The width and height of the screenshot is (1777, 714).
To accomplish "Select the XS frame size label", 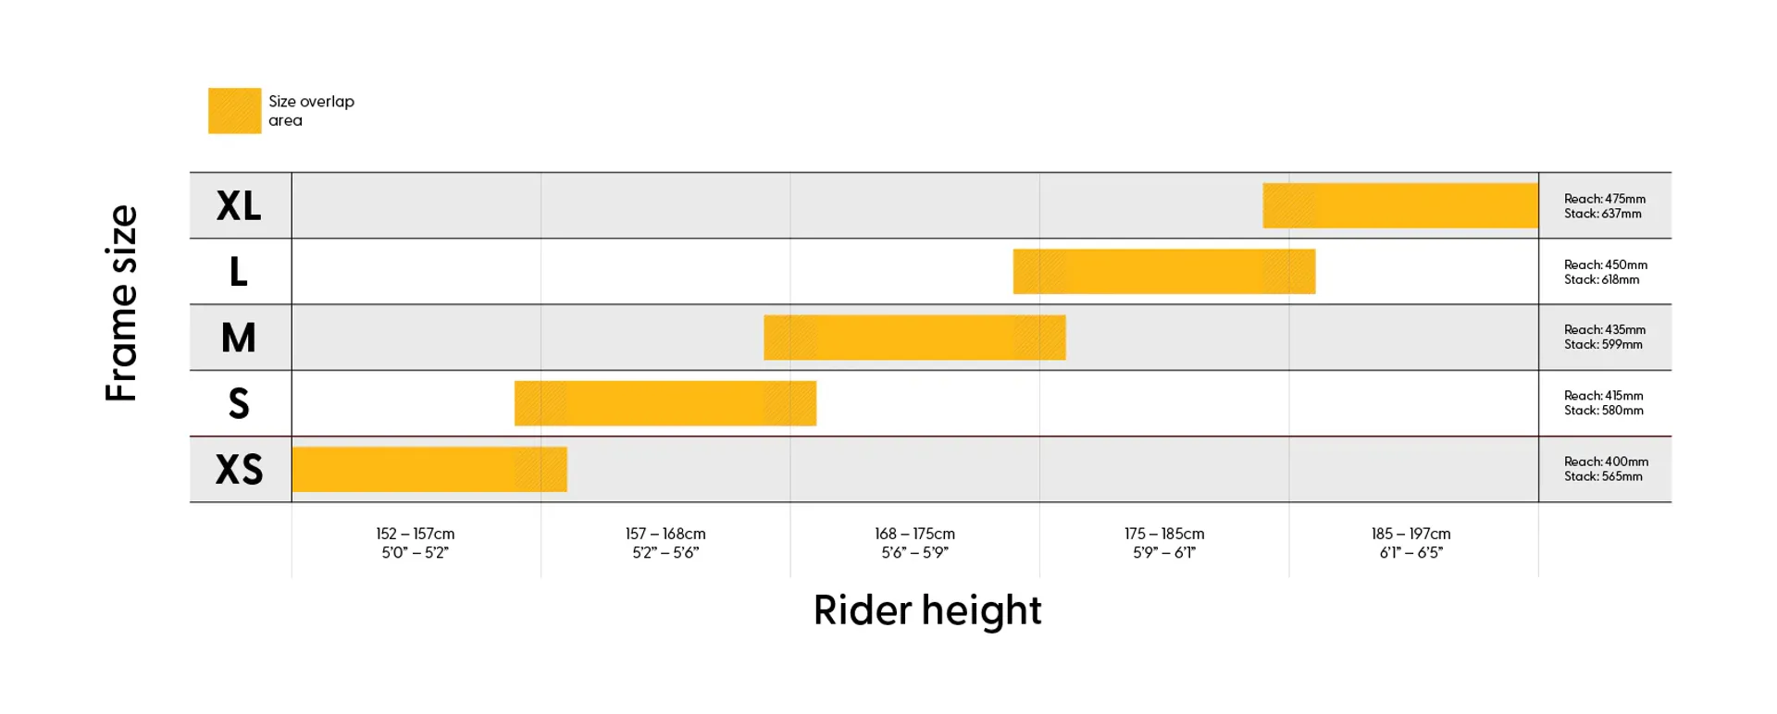I will point(239,470).
